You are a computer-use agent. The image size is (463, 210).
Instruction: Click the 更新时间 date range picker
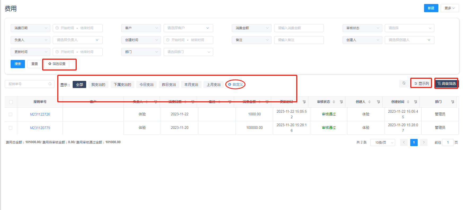pyautogui.click(x=78, y=52)
